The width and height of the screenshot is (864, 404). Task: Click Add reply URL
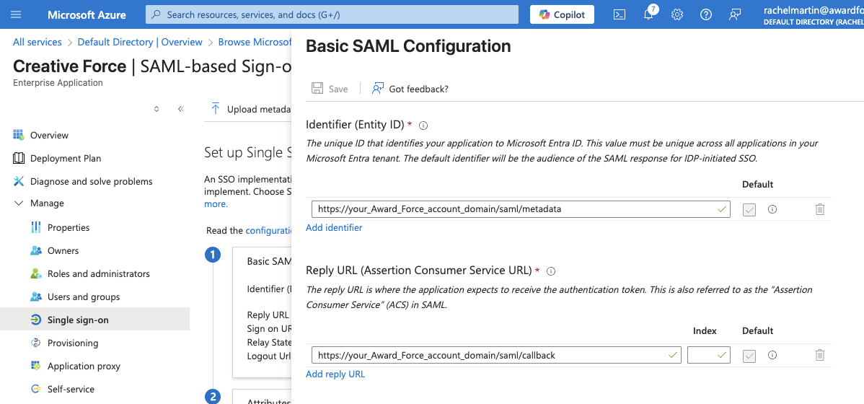pos(335,374)
